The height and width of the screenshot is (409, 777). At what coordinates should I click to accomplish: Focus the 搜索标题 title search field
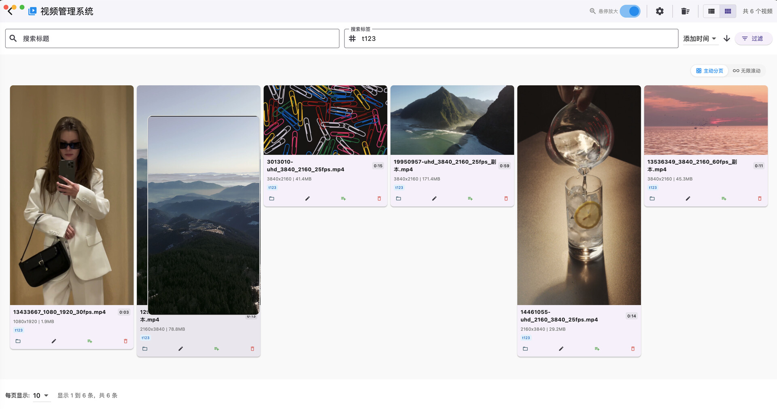[172, 38]
